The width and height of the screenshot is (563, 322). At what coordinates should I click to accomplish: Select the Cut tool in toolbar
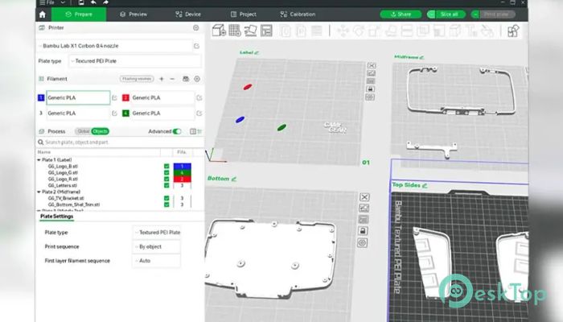406,31
